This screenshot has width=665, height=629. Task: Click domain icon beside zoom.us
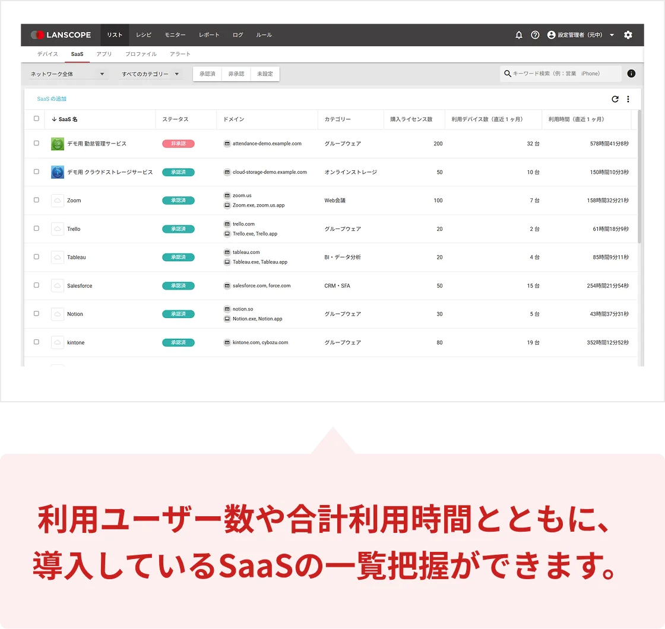pyautogui.click(x=227, y=195)
